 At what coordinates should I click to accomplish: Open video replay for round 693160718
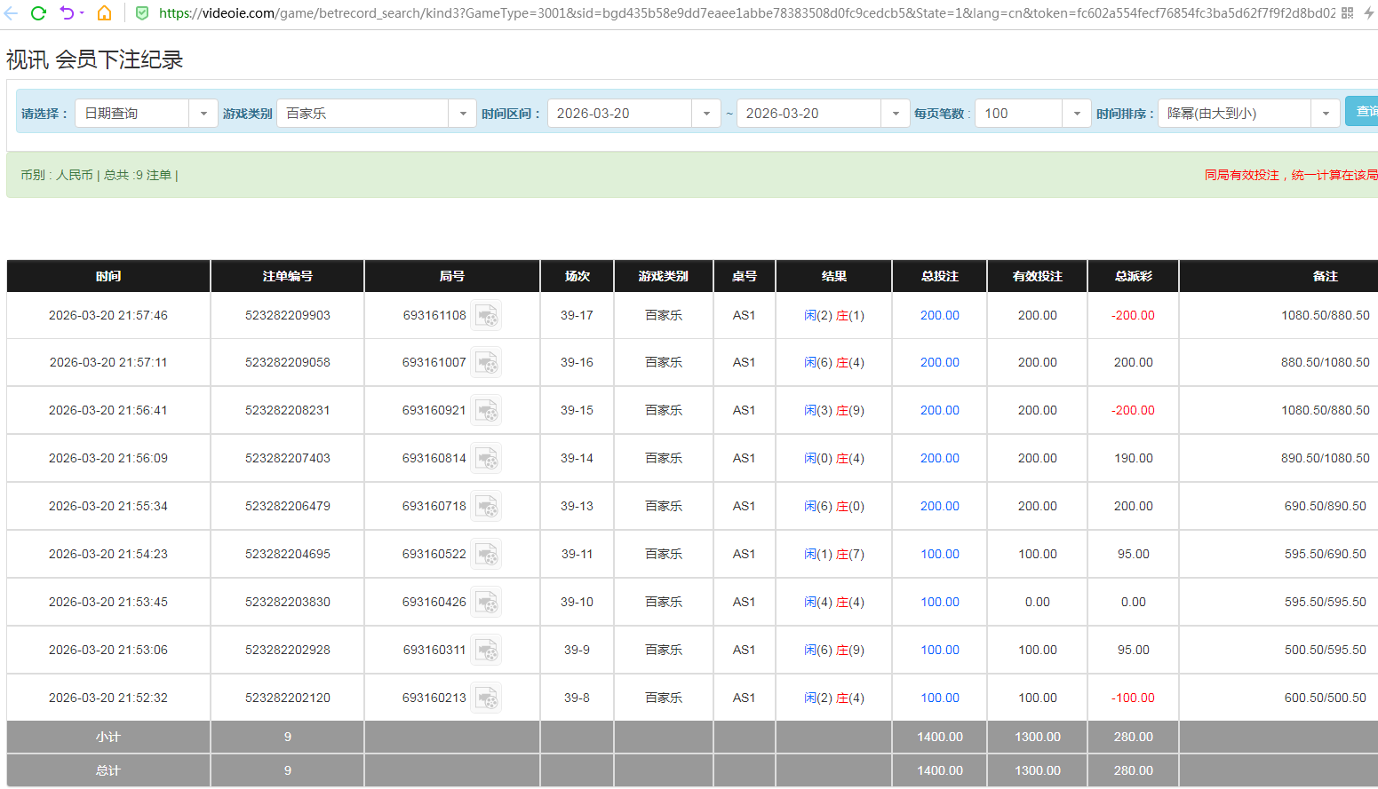pyautogui.click(x=486, y=507)
